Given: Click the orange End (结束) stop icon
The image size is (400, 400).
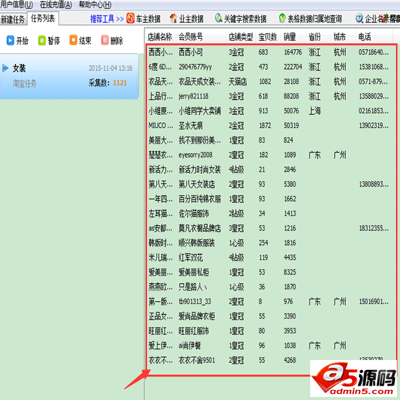Looking at the screenshot, I should 73,40.
